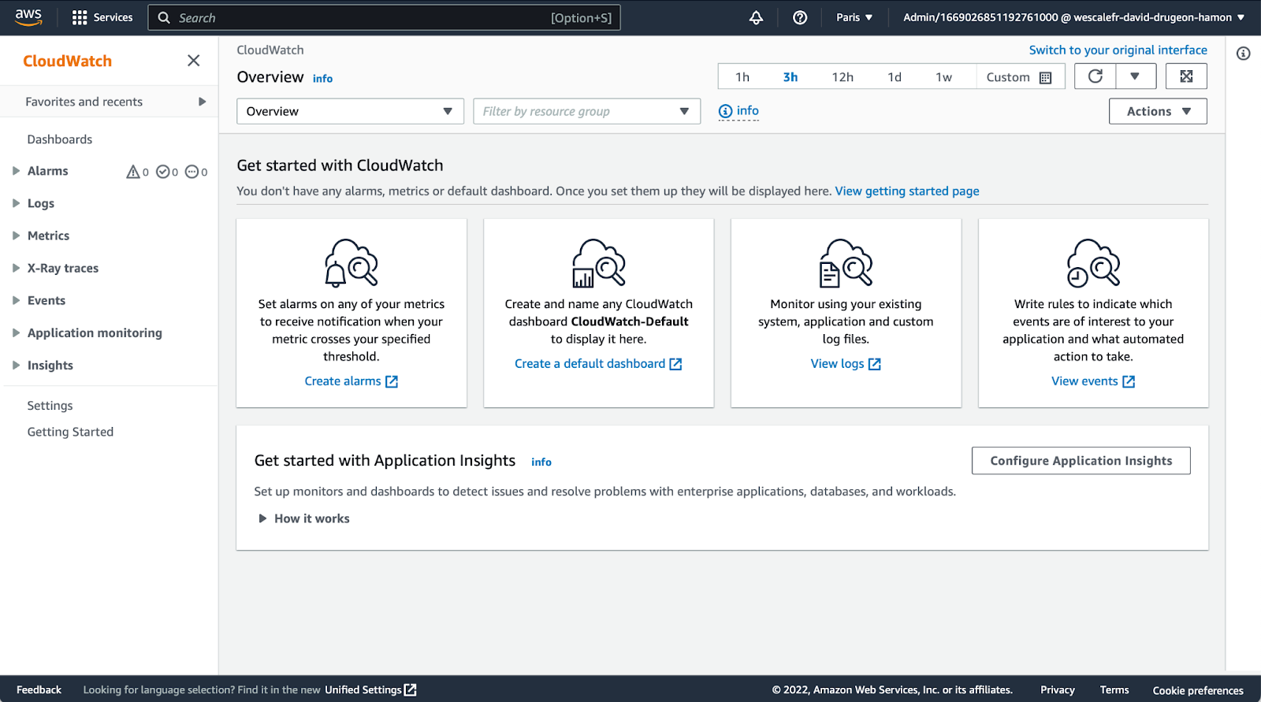Select the 3h time range

coord(790,77)
